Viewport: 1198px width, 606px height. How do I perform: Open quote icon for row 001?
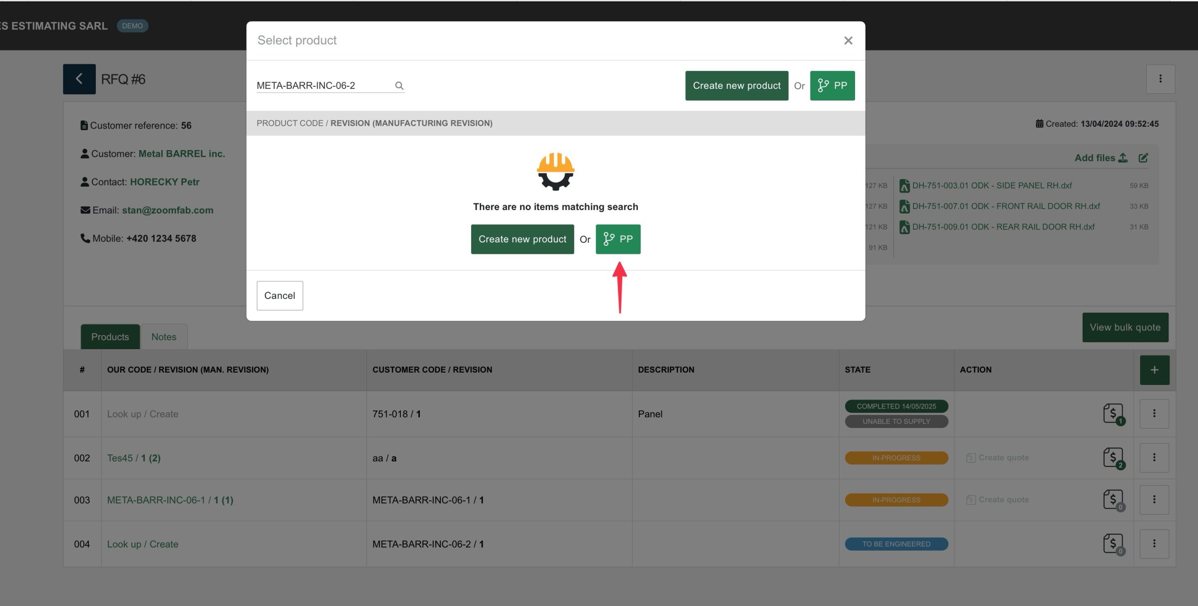1113,413
